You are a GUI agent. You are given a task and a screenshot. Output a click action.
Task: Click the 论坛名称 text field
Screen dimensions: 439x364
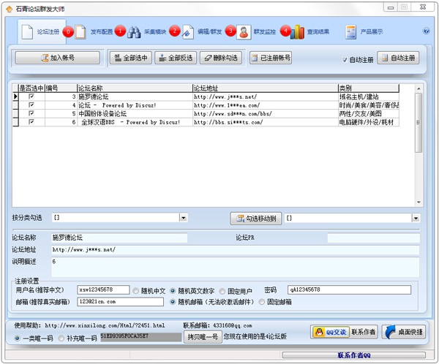(x=119, y=238)
